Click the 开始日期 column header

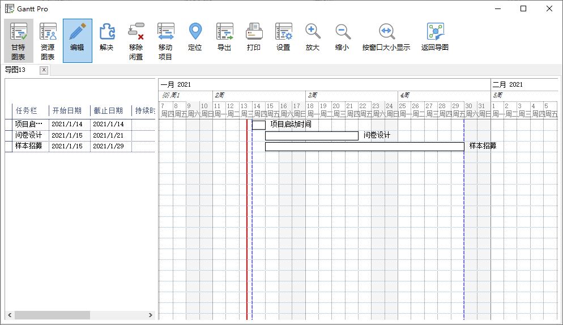click(67, 110)
